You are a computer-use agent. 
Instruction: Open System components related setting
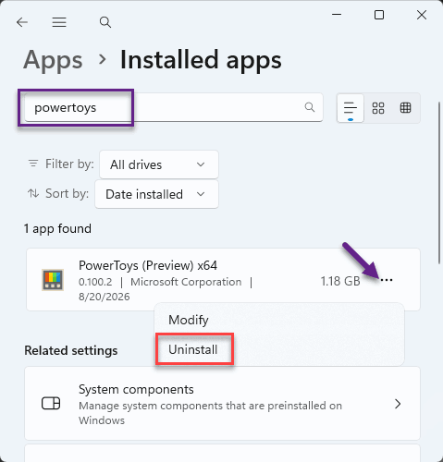point(222,404)
